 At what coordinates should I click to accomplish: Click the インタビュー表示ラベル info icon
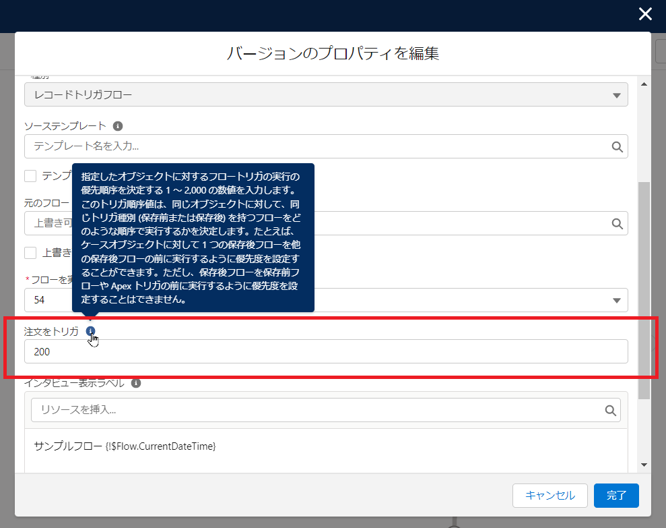[x=136, y=383]
